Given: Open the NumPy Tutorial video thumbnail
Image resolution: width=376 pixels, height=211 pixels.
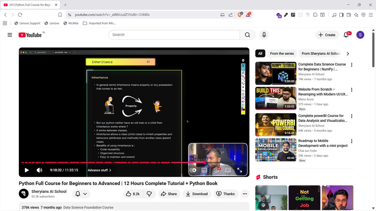Looking at the screenshot, I should click(276, 73).
